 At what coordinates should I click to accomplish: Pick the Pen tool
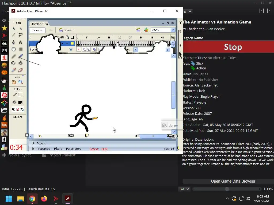tap(13, 42)
